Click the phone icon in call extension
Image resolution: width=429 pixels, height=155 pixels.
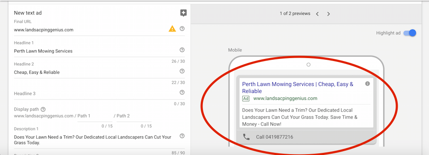click(246, 137)
